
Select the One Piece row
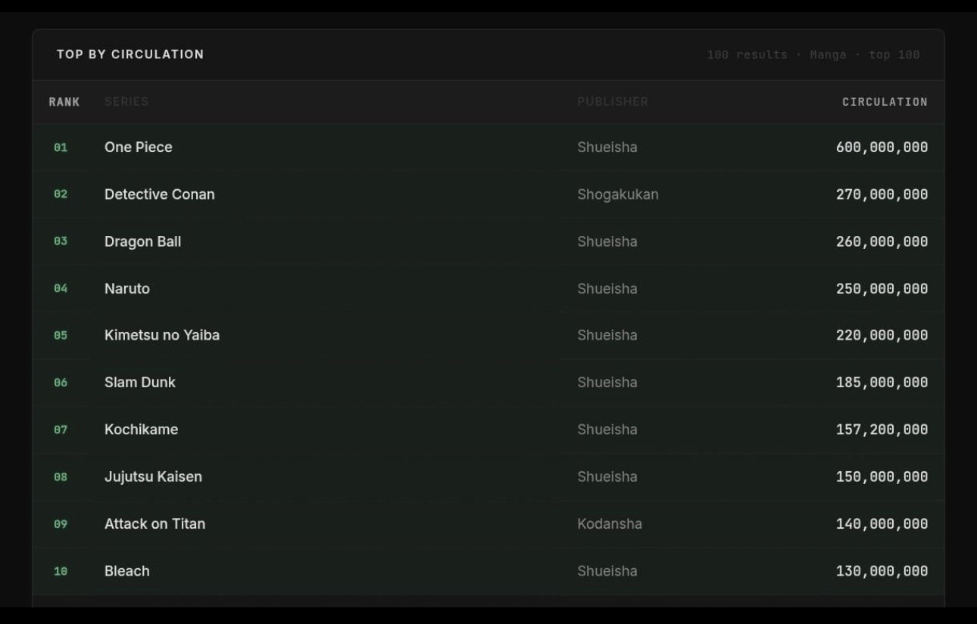[x=488, y=147]
